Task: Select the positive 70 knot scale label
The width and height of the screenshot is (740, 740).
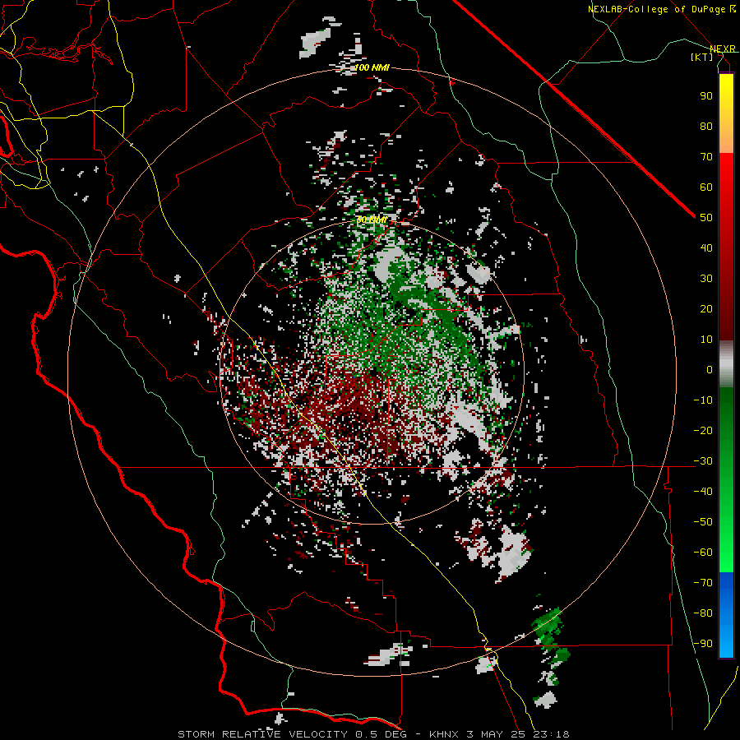Action: tap(706, 157)
